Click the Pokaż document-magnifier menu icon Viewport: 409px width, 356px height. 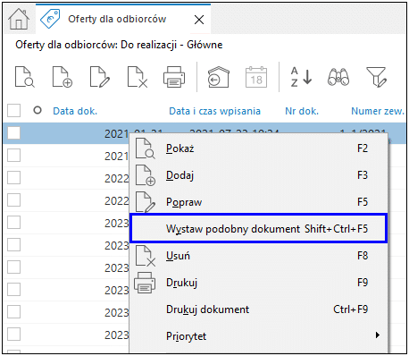pyautogui.click(x=146, y=148)
